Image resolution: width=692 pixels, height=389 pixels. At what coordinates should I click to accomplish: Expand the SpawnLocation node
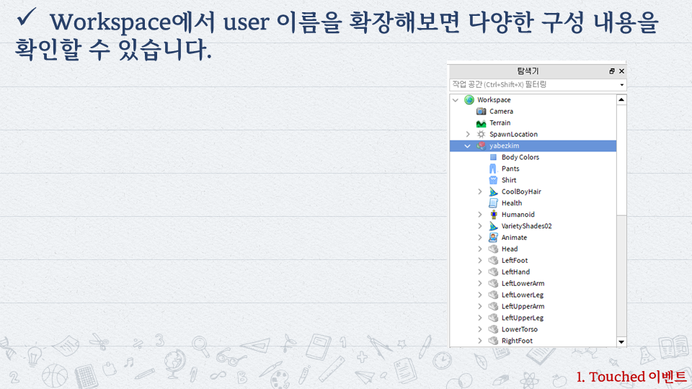[x=468, y=134]
